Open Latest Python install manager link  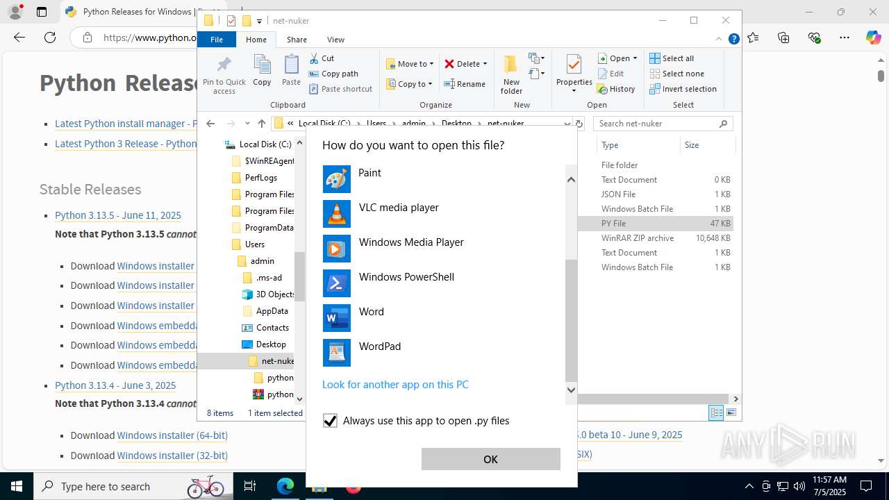click(x=125, y=124)
